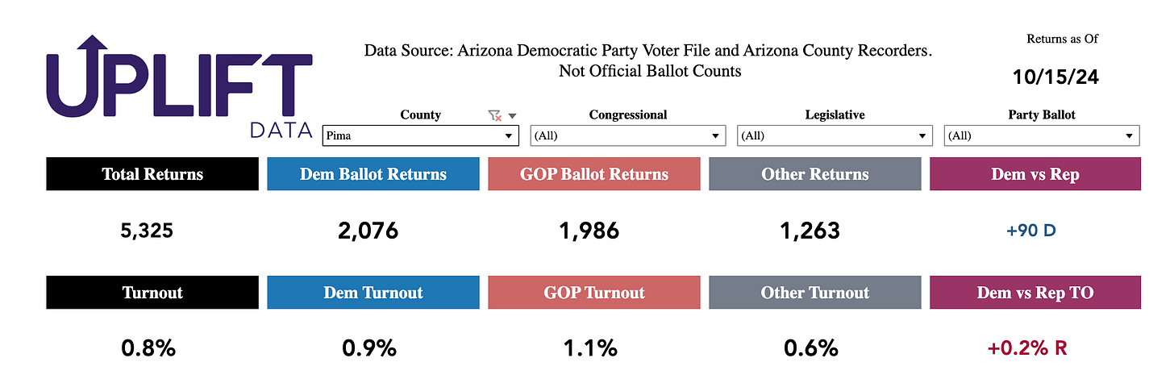Click the blue Dem Turnout header
This screenshot has width=1174, height=387.
[x=373, y=293]
